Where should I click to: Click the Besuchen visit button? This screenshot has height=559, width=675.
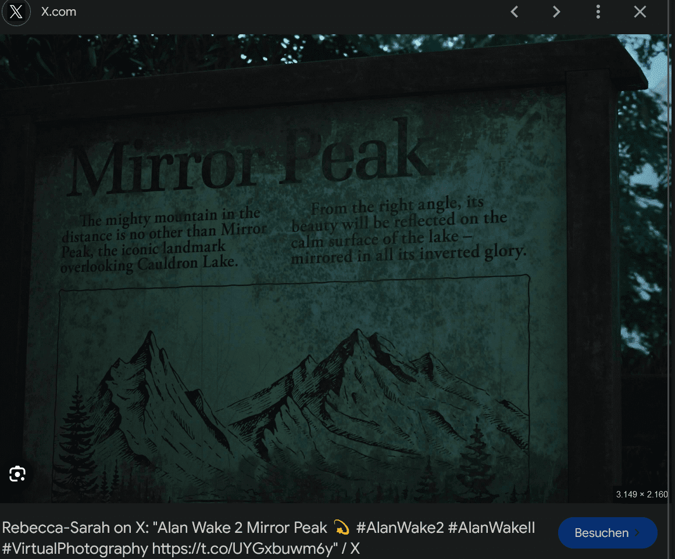pos(608,533)
